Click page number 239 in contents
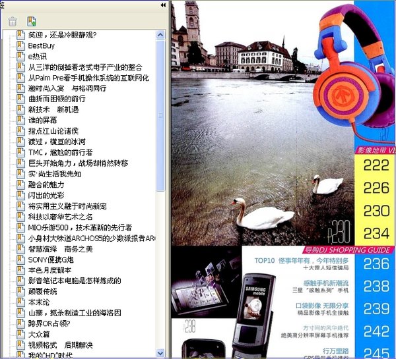This screenshot has height=359, width=396. tap(376, 309)
